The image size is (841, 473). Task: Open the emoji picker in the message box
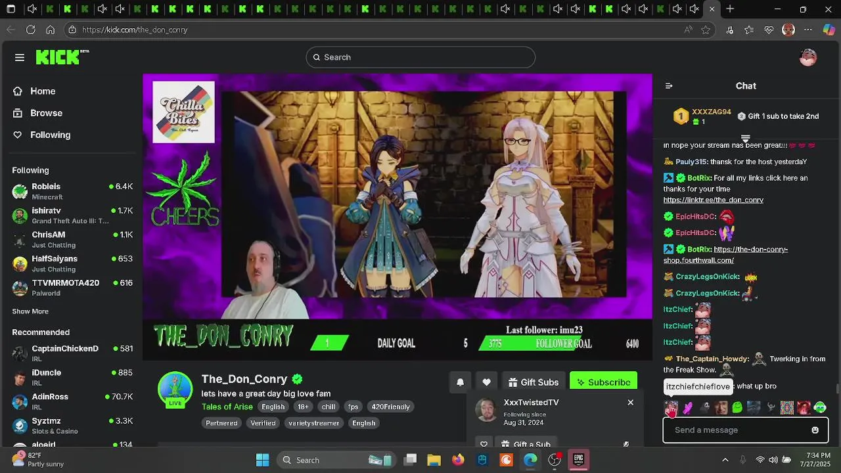(815, 430)
